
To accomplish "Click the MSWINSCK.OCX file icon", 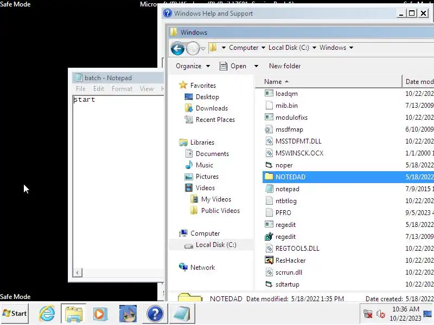I will pyautogui.click(x=269, y=153).
